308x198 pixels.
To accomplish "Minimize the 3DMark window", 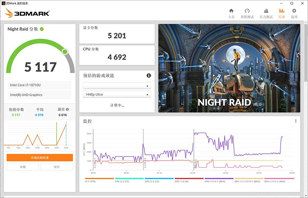I will (281, 3).
